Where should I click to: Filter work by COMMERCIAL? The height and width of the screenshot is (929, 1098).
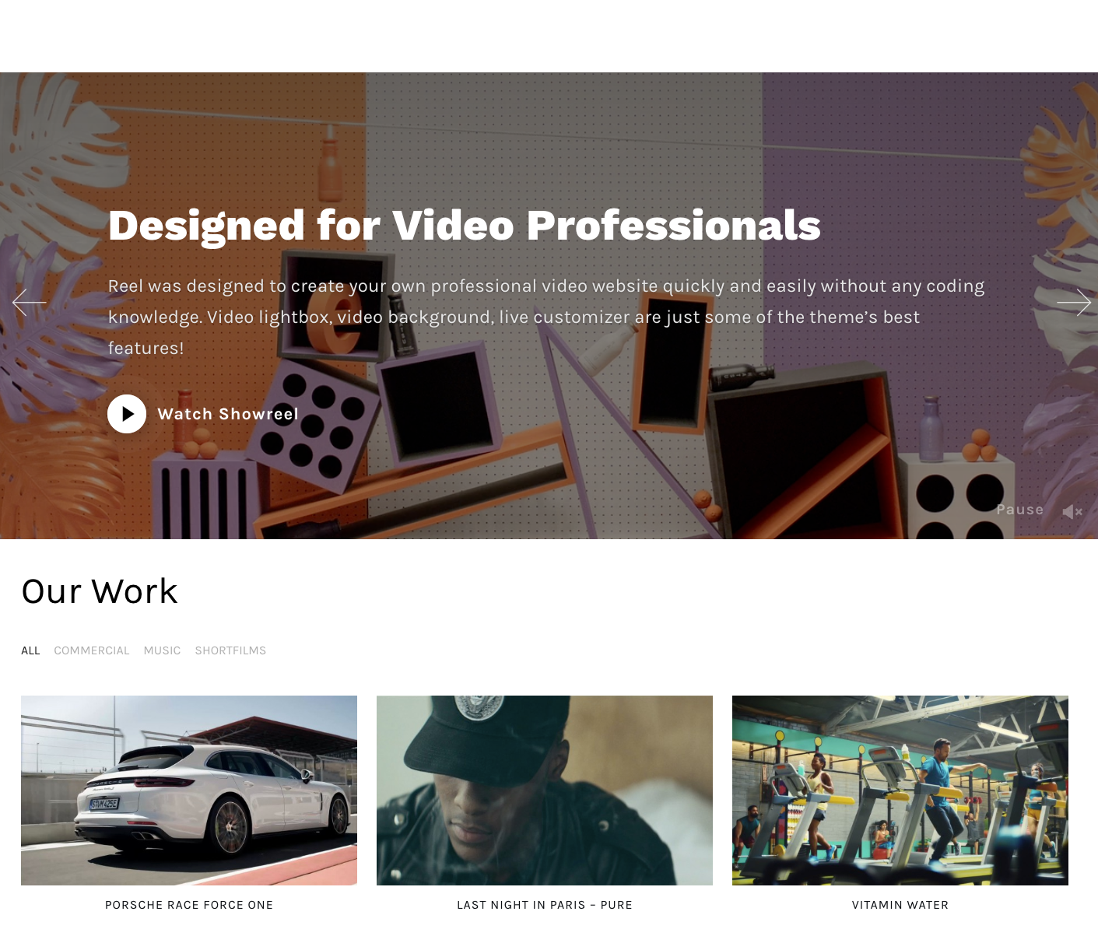click(x=92, y=650)
